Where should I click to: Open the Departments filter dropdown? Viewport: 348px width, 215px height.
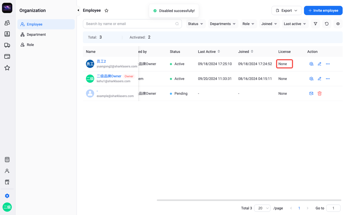point(223,24)
